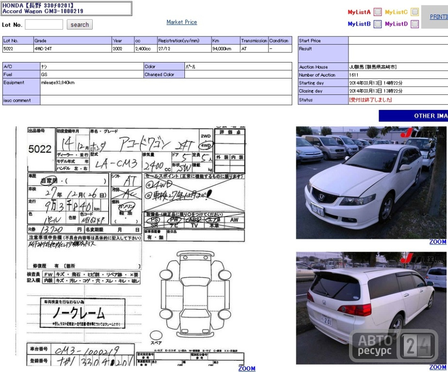Check the MyListB checkbox

pyautogui.click(x=378, y=24)
